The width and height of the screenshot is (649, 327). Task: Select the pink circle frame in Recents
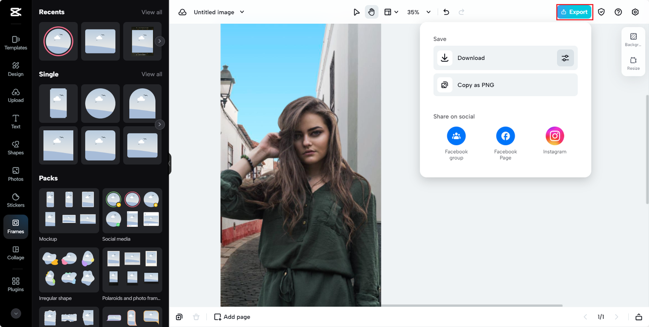[58, 41]
